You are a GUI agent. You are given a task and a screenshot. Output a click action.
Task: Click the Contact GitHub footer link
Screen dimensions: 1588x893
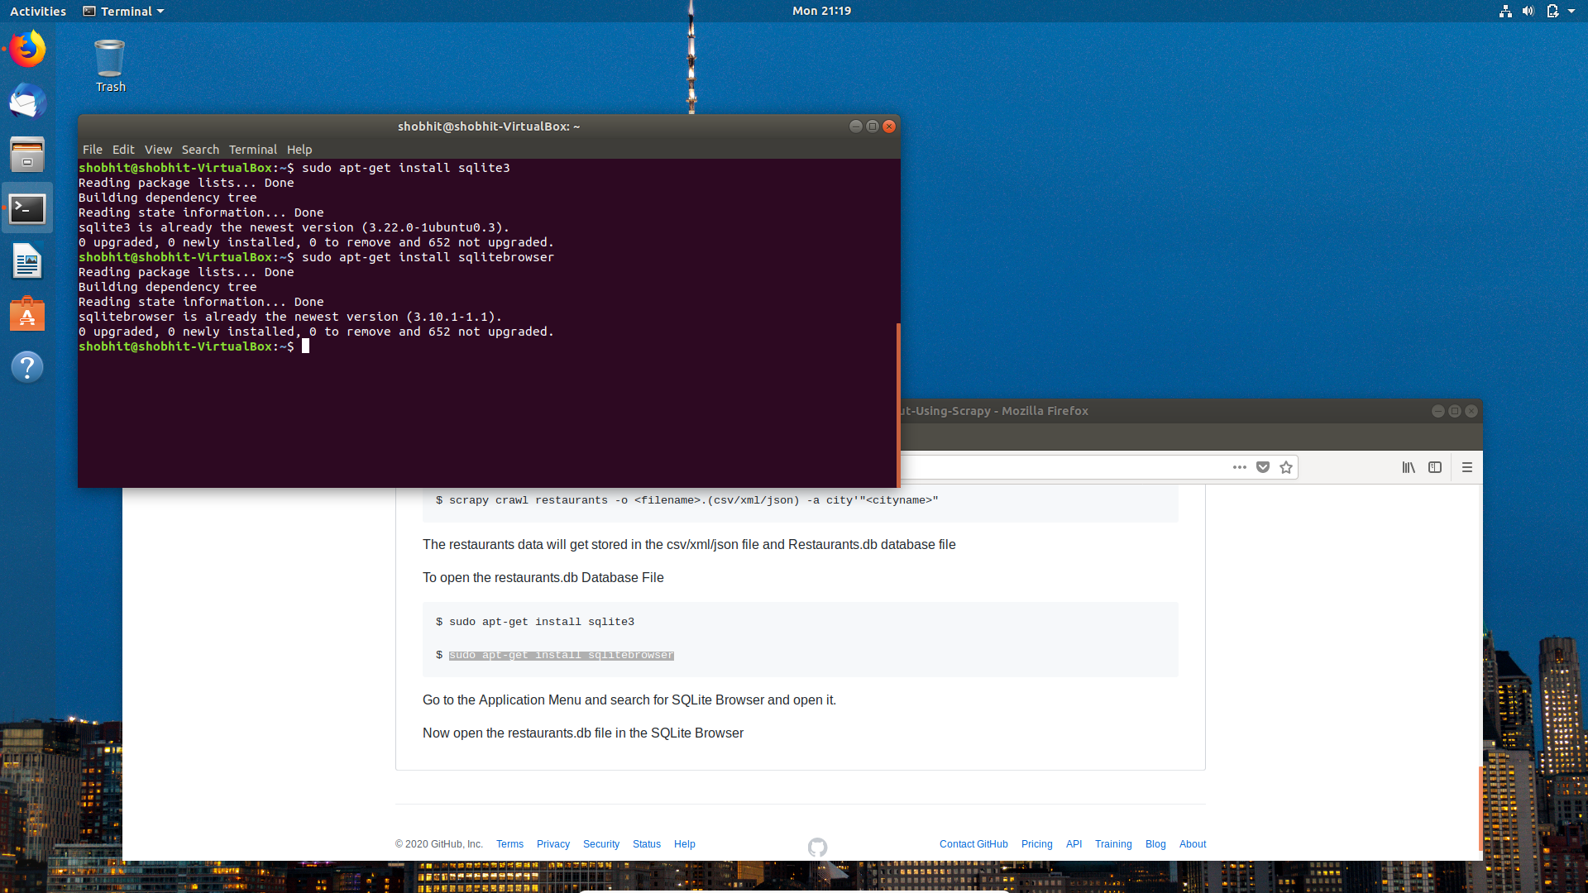tap(973, 844)
